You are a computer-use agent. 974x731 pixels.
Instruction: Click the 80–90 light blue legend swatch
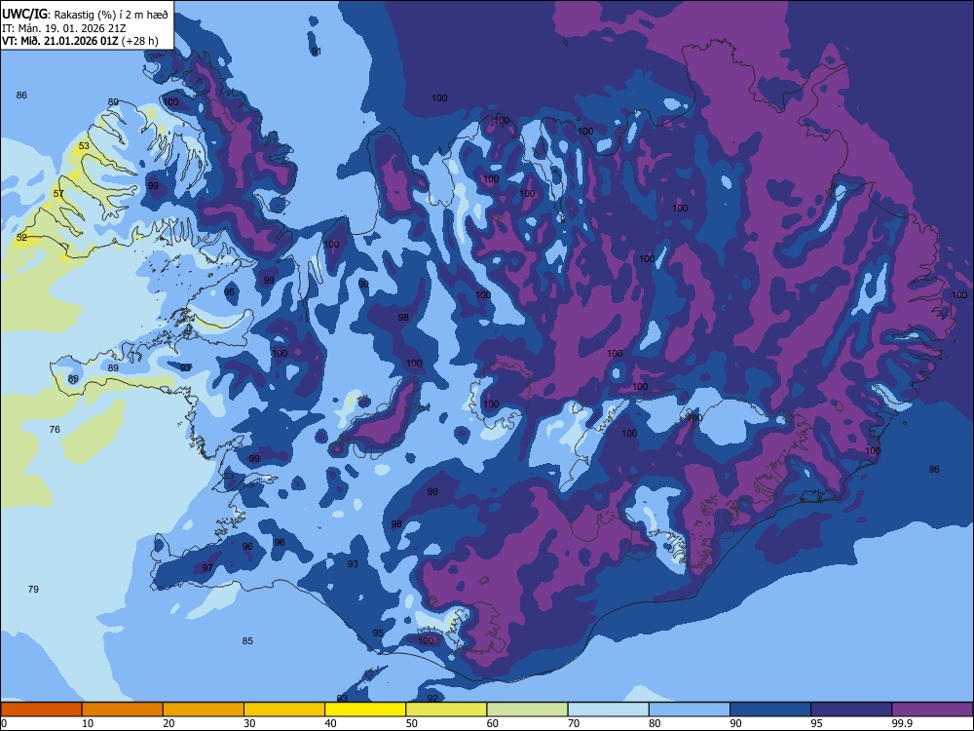coord(690,710)
